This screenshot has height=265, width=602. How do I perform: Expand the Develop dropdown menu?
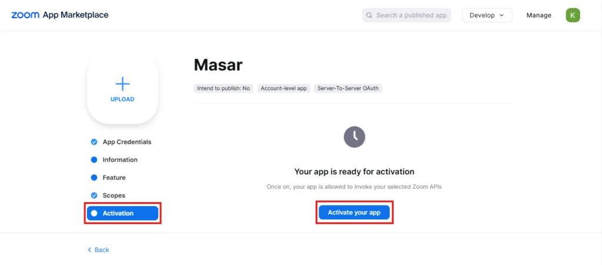[487, 15]
